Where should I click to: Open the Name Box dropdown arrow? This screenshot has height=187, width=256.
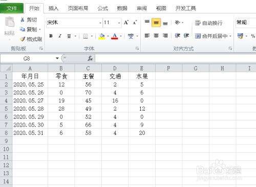click(57, 58)
